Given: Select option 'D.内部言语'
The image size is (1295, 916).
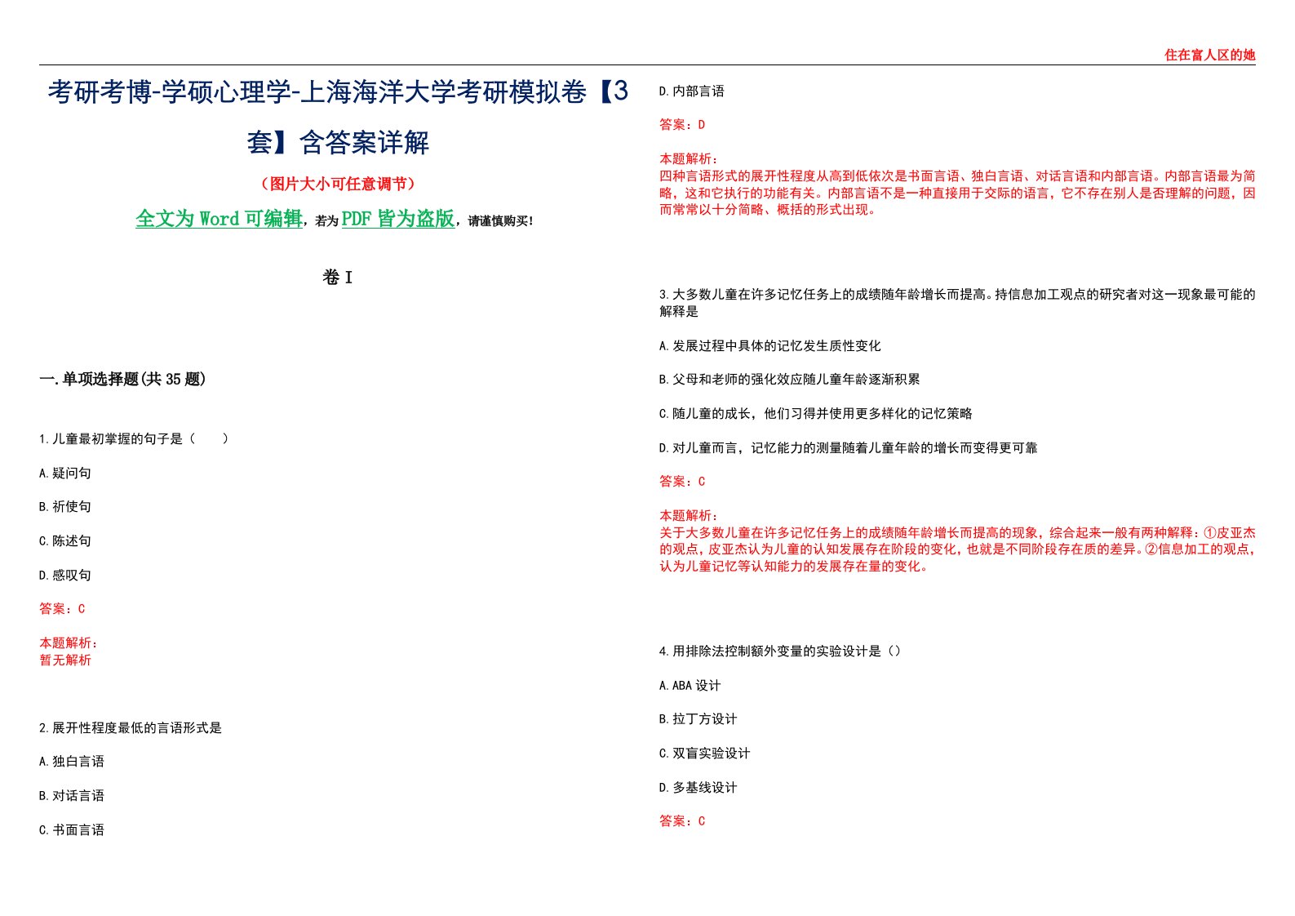Looking at the screenshot, I should click(692, 91).
